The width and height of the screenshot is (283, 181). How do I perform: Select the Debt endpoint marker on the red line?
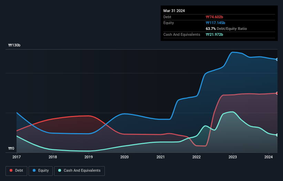pyautogui.click(x=277, y=93)
